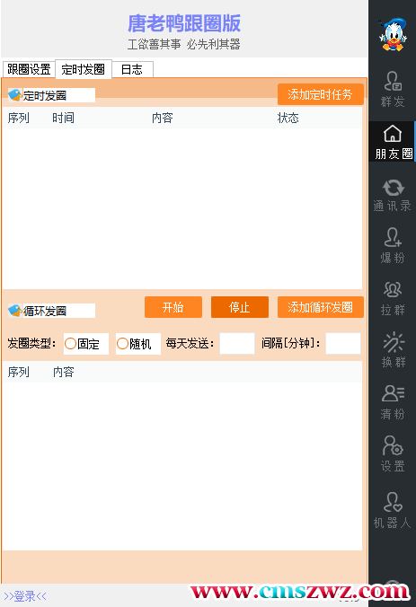The height and width of the screenshot is (607, 416).
Task: Click the 停止 stop button
Action: [239, 307]
